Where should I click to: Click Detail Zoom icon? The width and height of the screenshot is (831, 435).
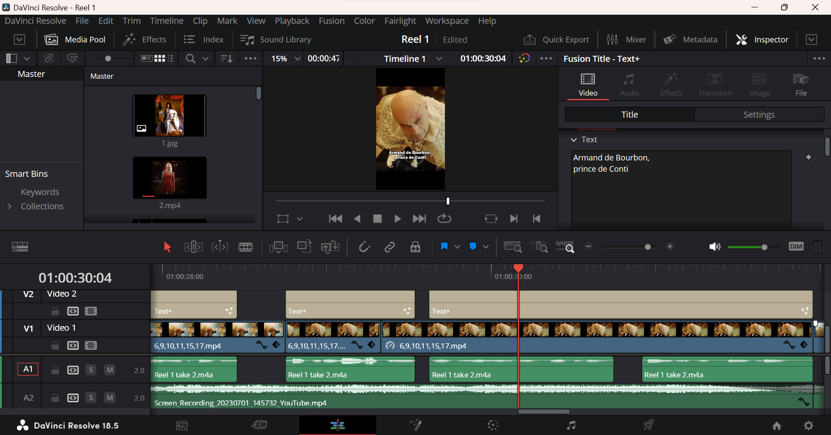pyautogui.click(x=539, y=247)
